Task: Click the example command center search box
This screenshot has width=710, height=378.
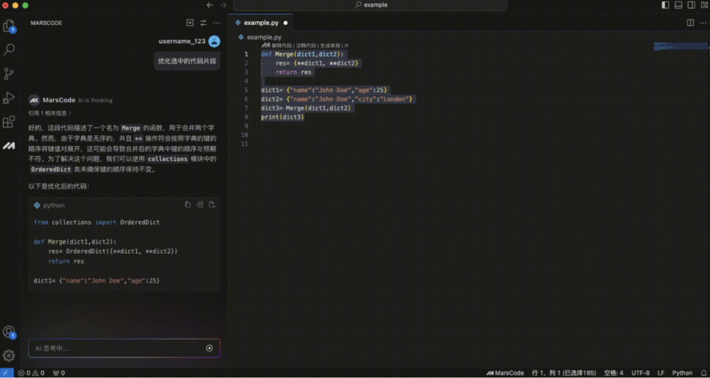Action: click(x=370, y=5)
